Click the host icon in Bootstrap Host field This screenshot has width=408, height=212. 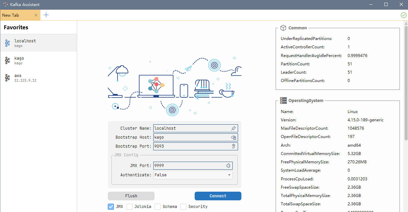233,137
